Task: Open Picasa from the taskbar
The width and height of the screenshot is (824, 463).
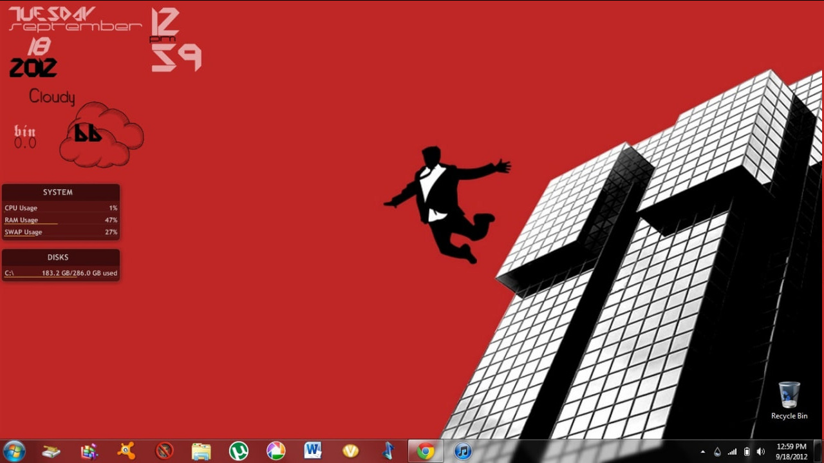Action: pos(276,451)
